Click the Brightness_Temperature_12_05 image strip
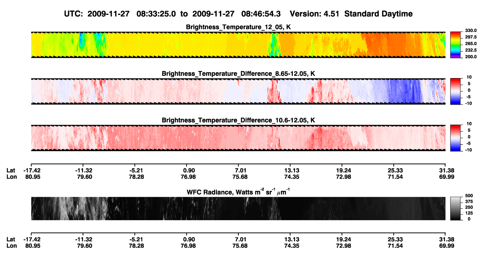The width and height of the screenshot is (495, 254). [238, 45]
